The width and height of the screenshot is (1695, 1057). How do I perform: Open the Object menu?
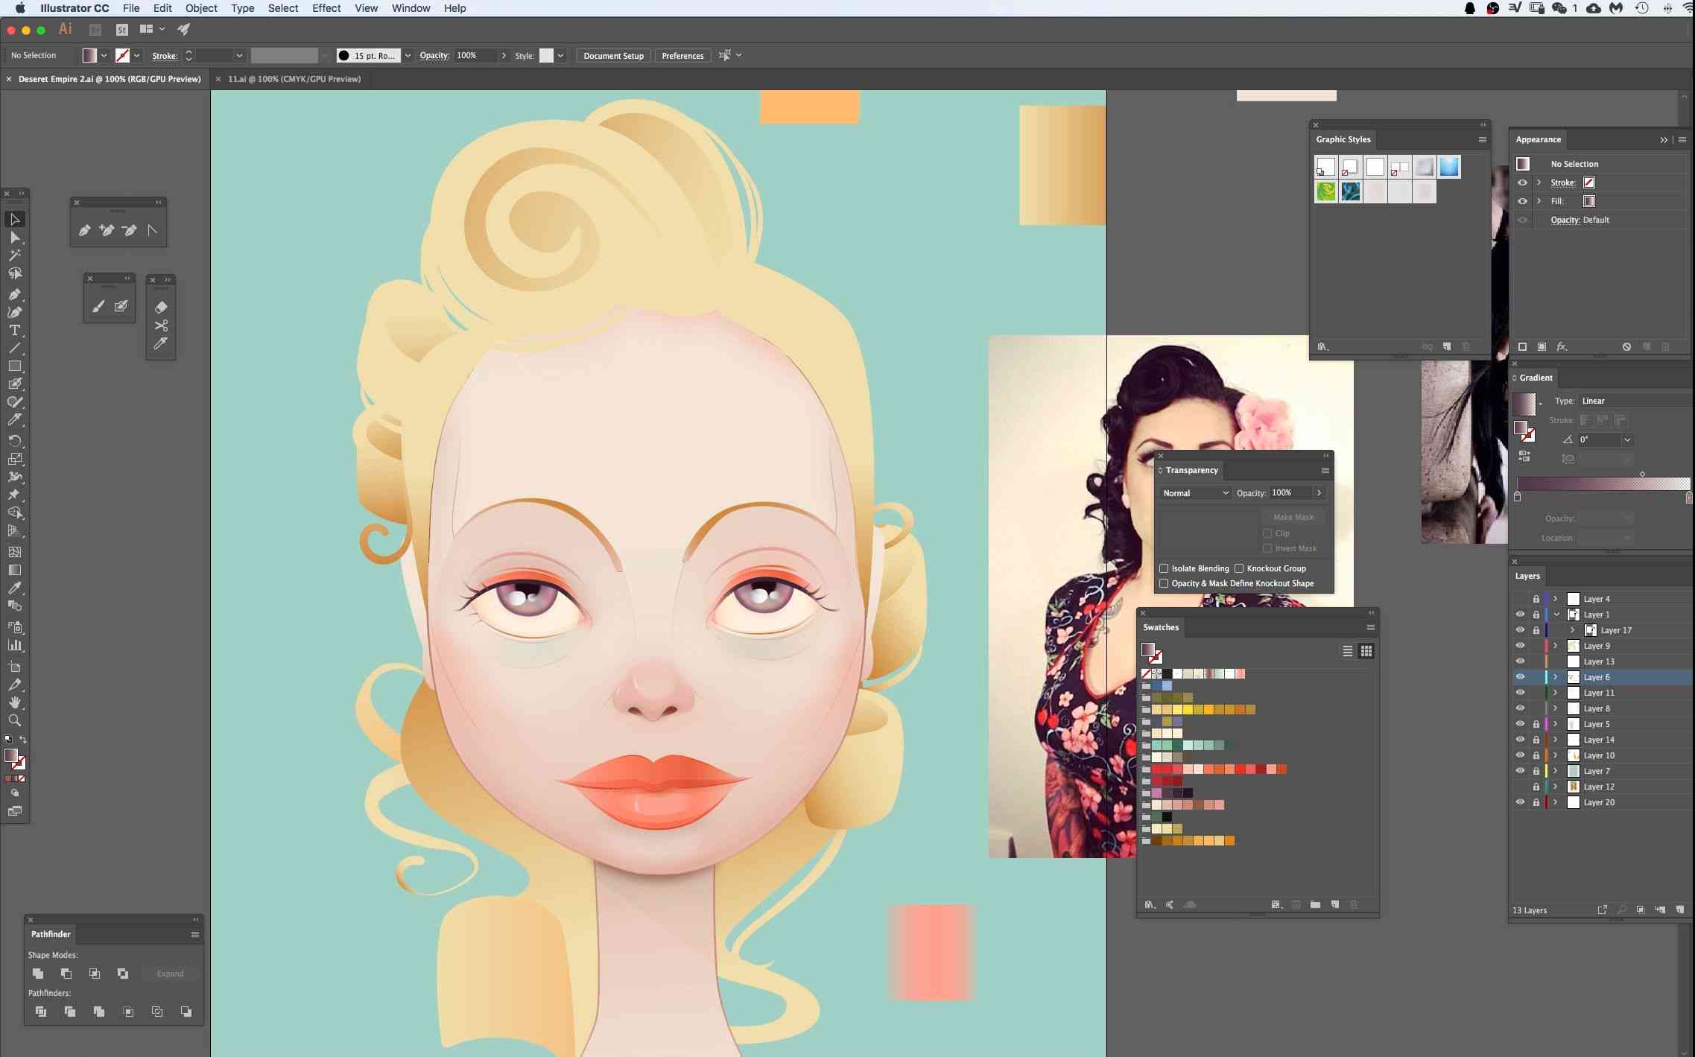coord(201,8)
